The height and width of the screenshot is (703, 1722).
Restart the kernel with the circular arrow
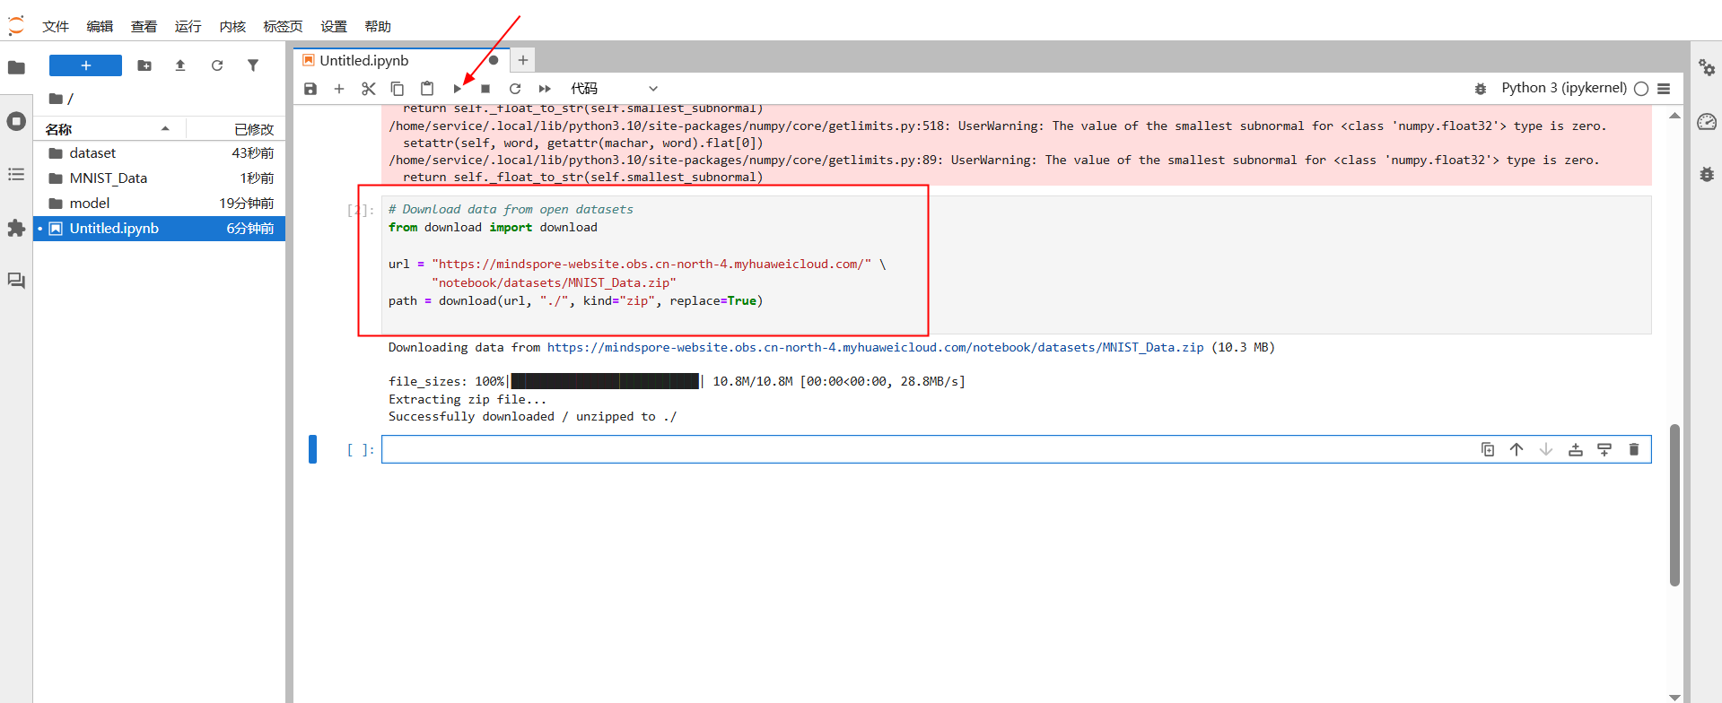(515, 89)
